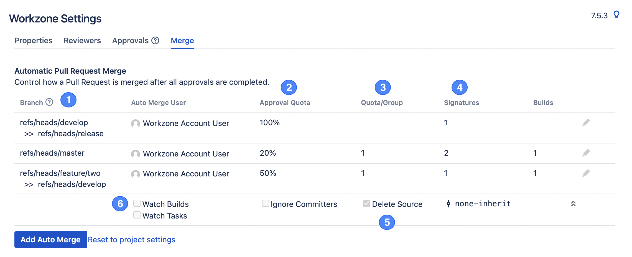Select the refs/heads/master branch entry
Image resolution: width=632 pixels, height=257 pixels.
(x=52, y=153)
